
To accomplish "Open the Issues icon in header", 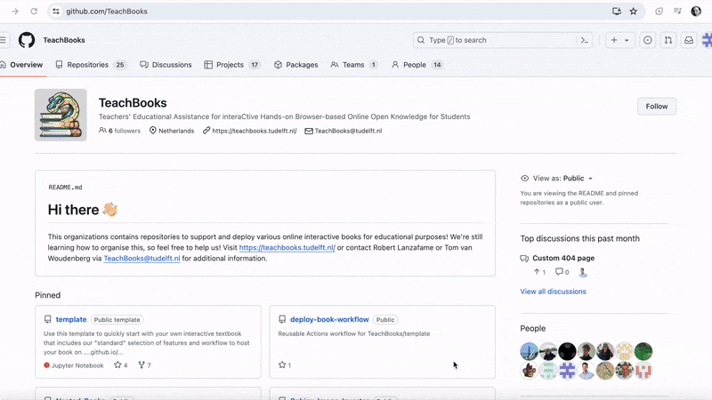I will pyautogui.click(x=648, y=40).
